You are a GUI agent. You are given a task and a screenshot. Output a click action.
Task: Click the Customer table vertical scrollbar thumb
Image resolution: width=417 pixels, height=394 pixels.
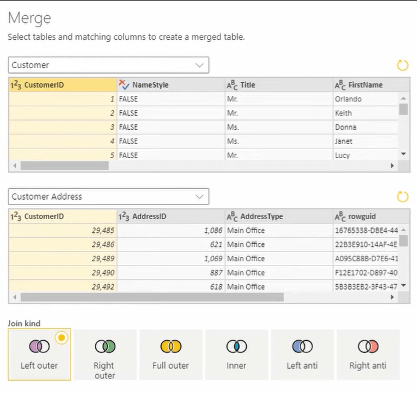tap(404, 109)
